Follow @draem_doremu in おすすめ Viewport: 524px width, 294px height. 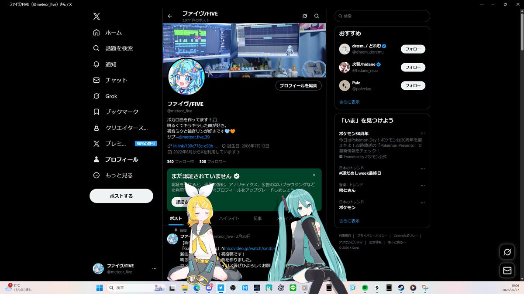[x=413, y=49]
